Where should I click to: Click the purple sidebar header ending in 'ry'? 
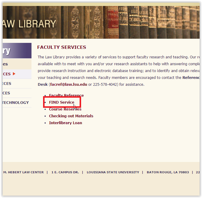tap(17, 51)
